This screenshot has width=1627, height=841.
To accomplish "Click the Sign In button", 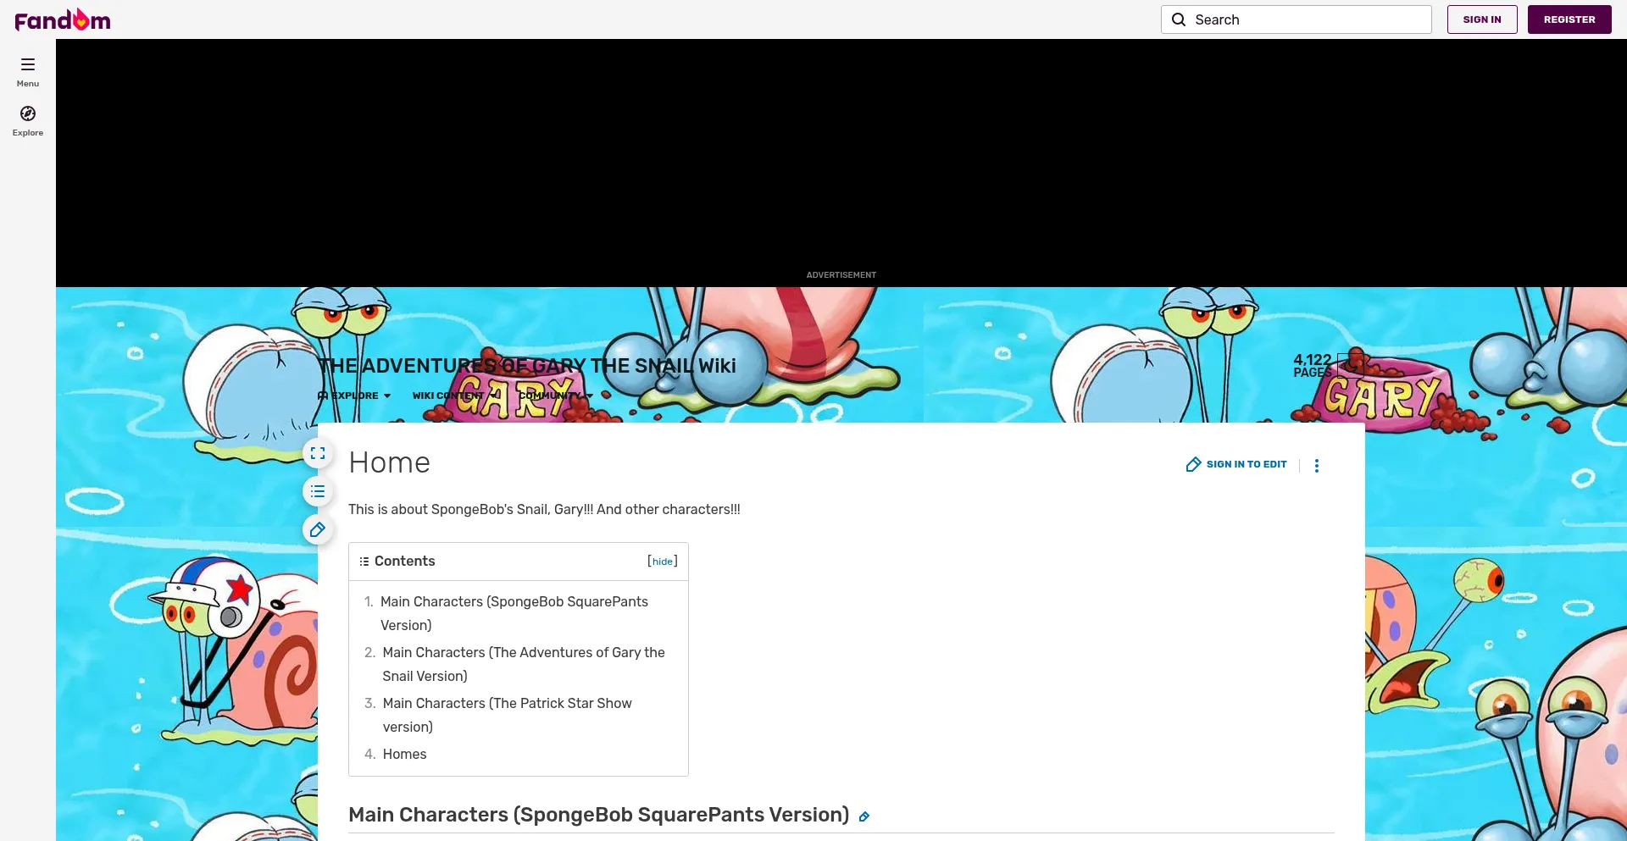I will tap(1481, 19).
